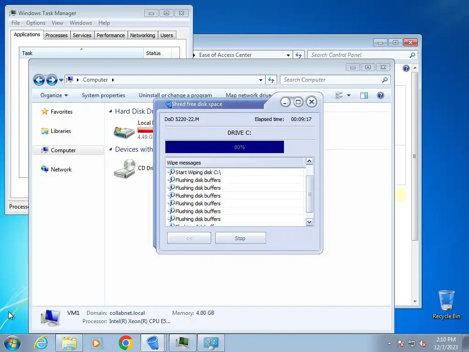Screen dimensions: 469x352
Task: Refresh the Computer window
Action: pos(271,80)
